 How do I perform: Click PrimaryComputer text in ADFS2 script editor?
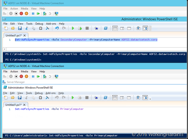click(x=72, y=109)
